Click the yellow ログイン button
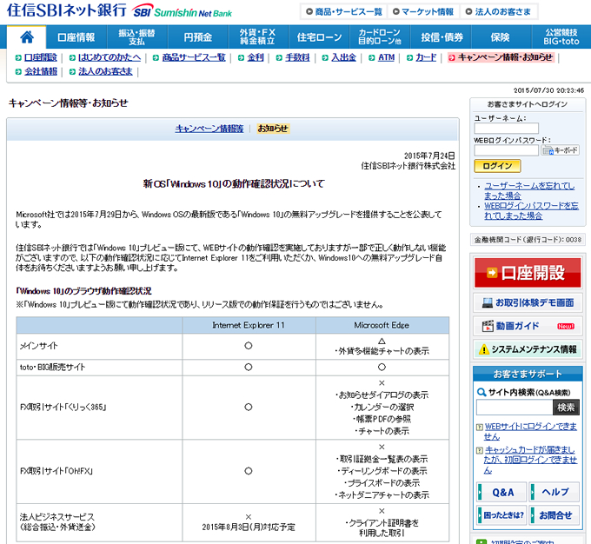 [497, 166]
